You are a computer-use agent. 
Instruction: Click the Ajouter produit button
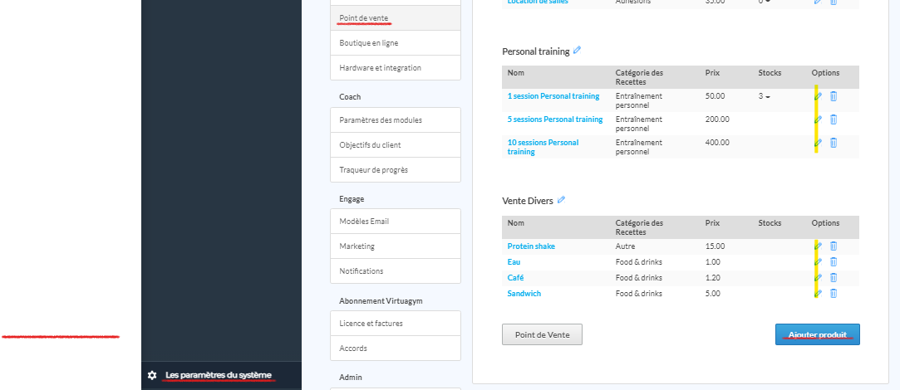pyautogui.click(x=818, y=334)
